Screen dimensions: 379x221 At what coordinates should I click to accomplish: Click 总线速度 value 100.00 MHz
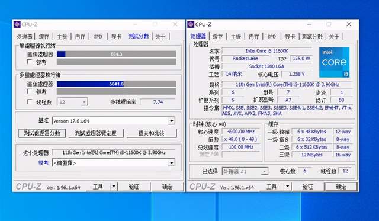(x=241, y=147)
